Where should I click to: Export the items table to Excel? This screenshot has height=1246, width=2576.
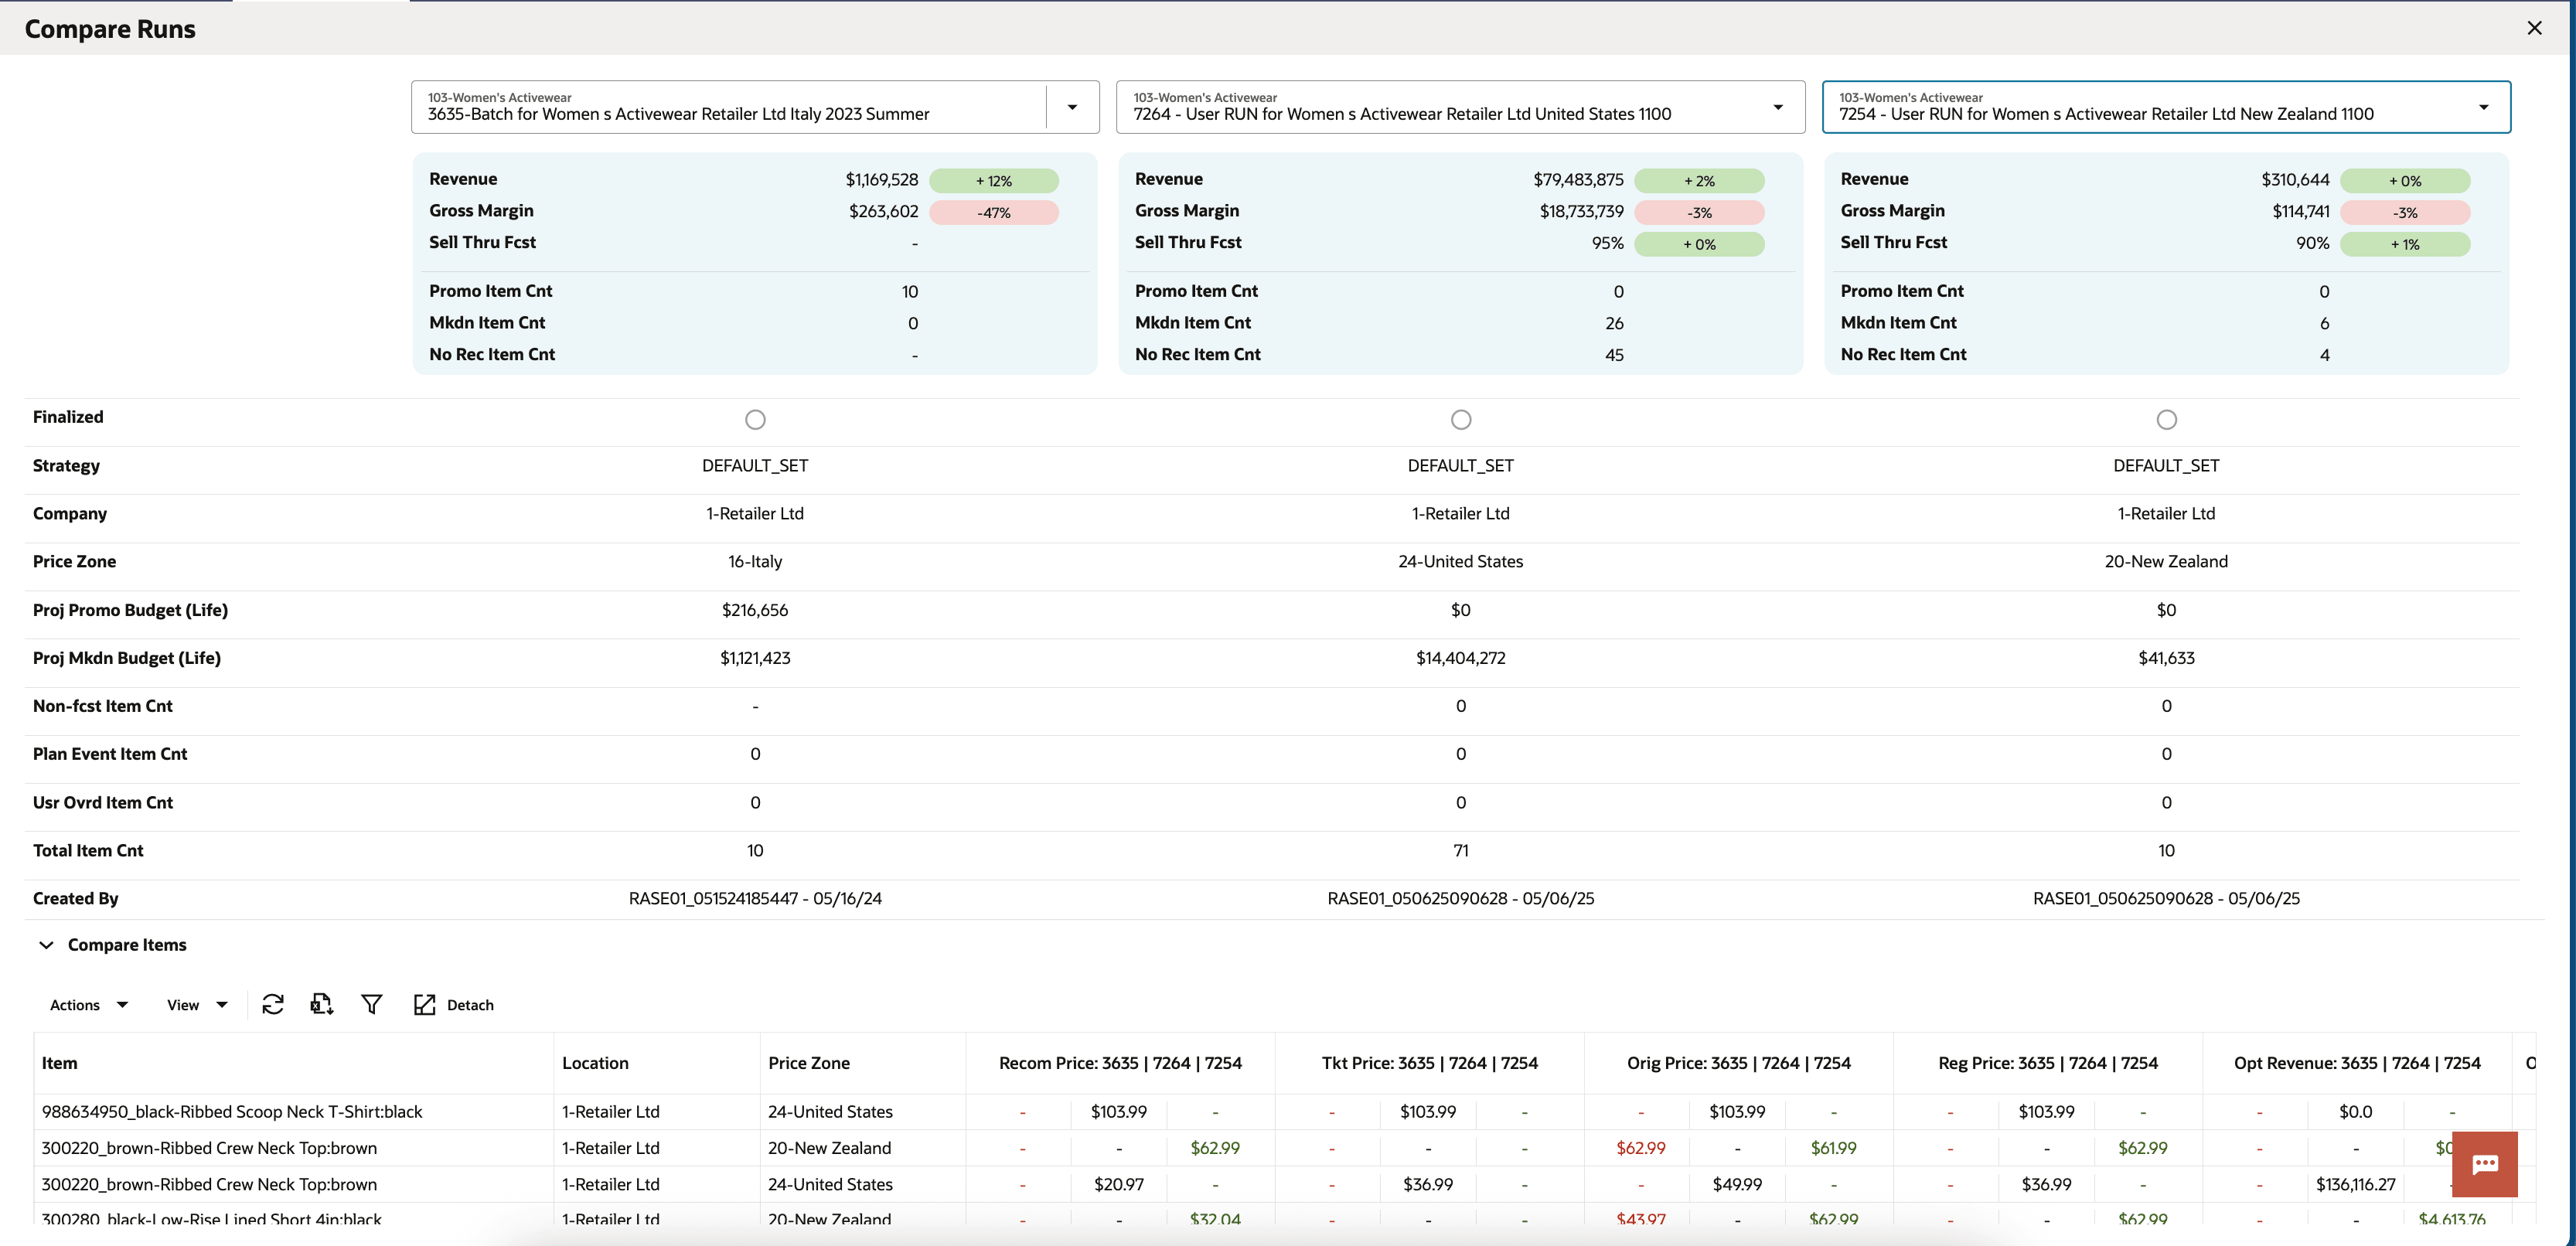(x=321, y=1004)
